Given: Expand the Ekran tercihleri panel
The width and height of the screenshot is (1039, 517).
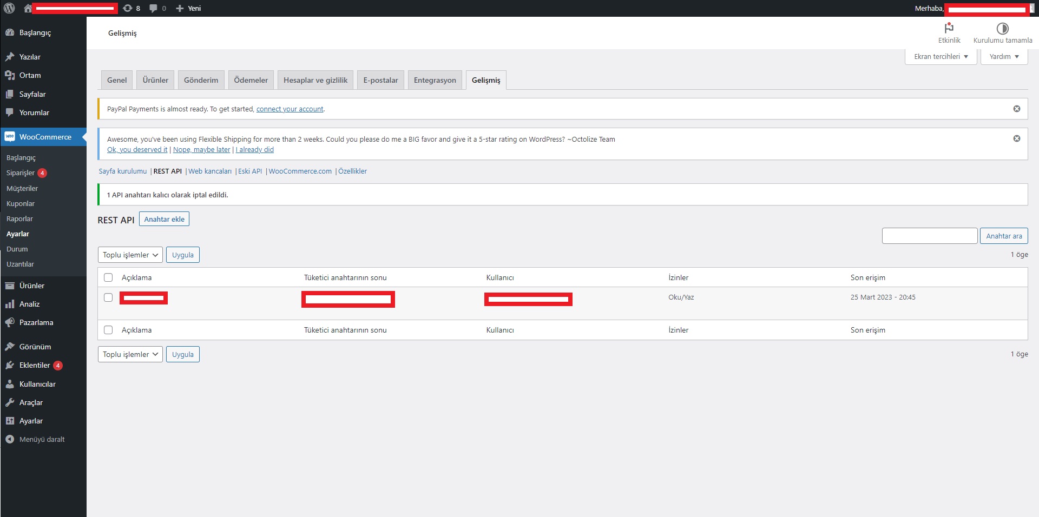Looking at the screenshot, I should (x=941, y=56).
